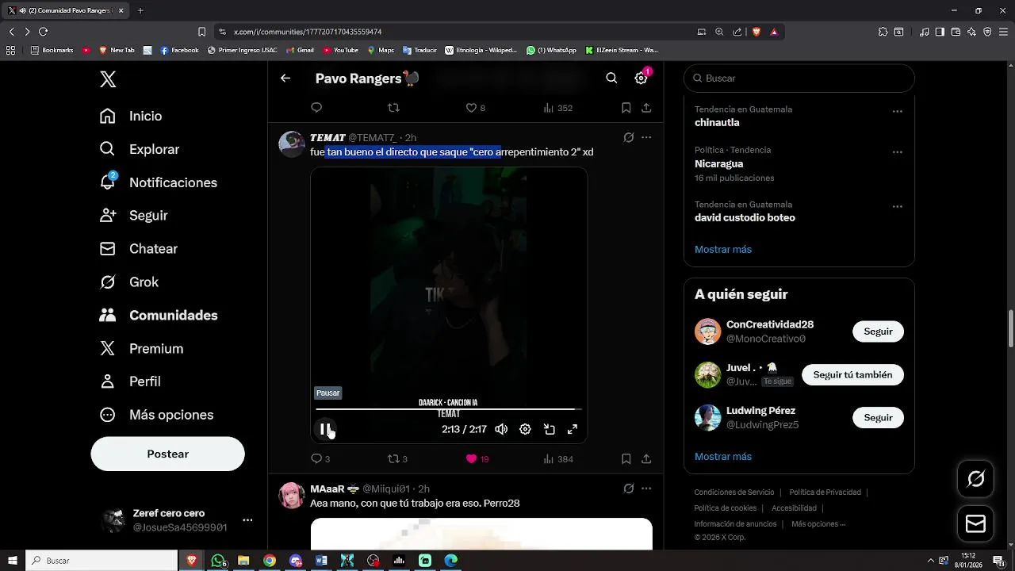Open more options on MAaaR's post
1015x571 pixels.
(646, 489)
